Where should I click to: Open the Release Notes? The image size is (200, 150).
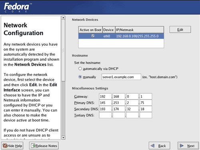tap(44, 146)
